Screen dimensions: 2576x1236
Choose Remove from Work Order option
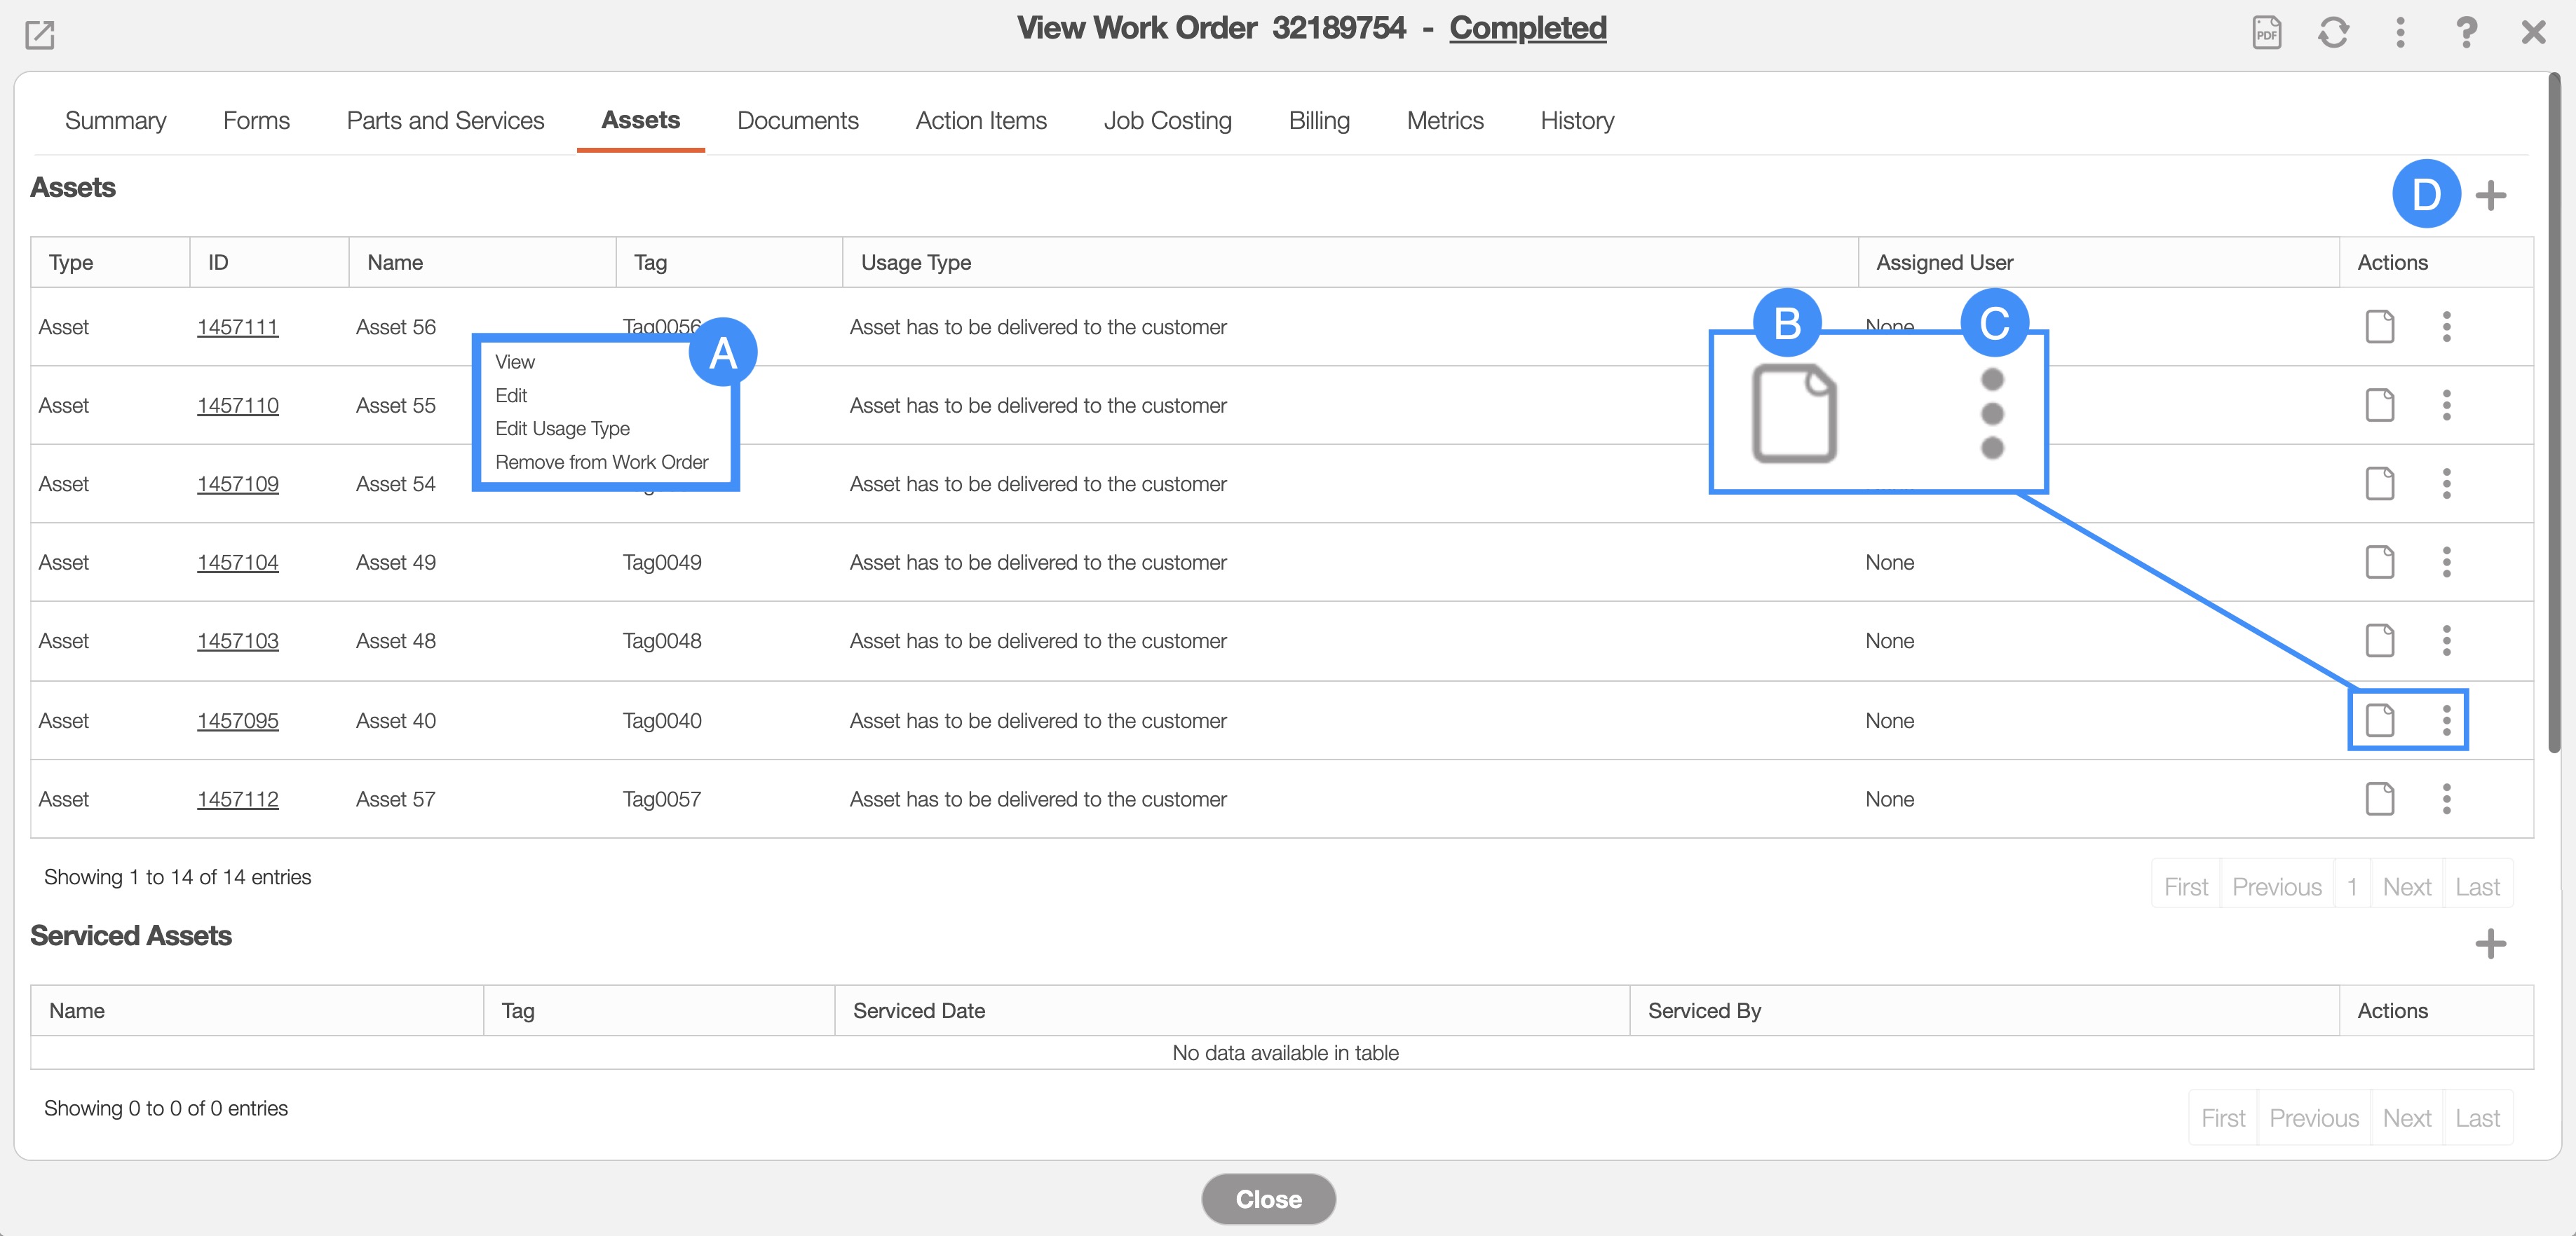pyautogui.click(x=601, y=462)
